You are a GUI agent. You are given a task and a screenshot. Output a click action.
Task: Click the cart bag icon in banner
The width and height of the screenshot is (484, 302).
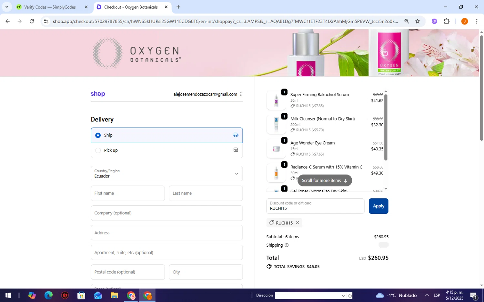click(385, 52)
